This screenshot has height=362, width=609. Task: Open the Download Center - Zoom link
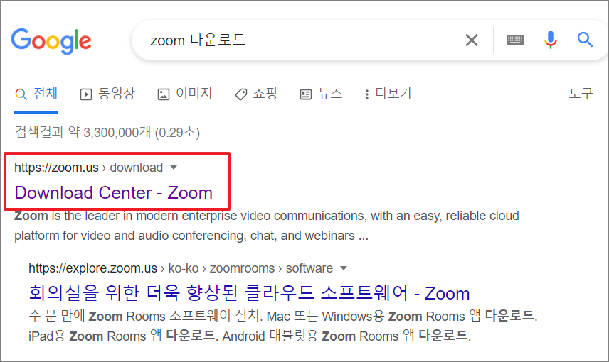(113, 192)
